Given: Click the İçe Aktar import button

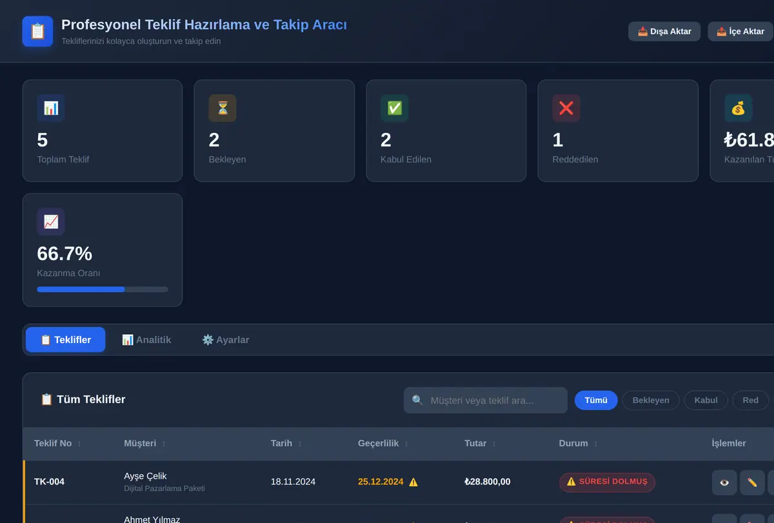Looking at the screenshot, I should pos(740,31).
